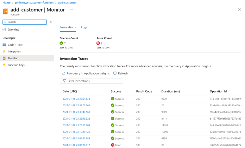Click the red Error icon in 23:03:26 row
This screenshot has width=245, height=148.
113,145
